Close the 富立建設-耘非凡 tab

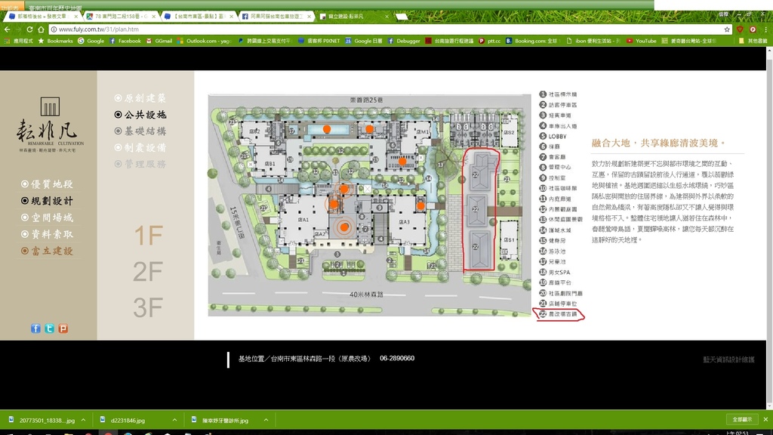coord(386,17)
